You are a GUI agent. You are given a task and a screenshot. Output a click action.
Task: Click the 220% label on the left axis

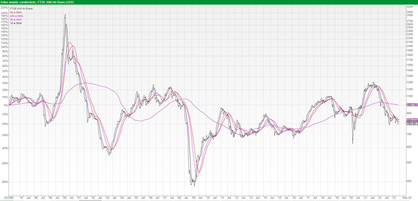4,8
